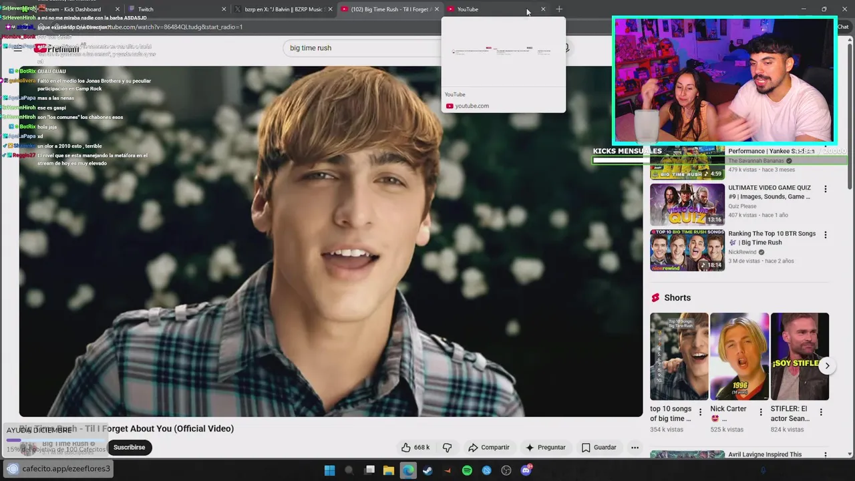Close the Kick Dashboard tab
This screenshot has height=481, width=855.
118,9
